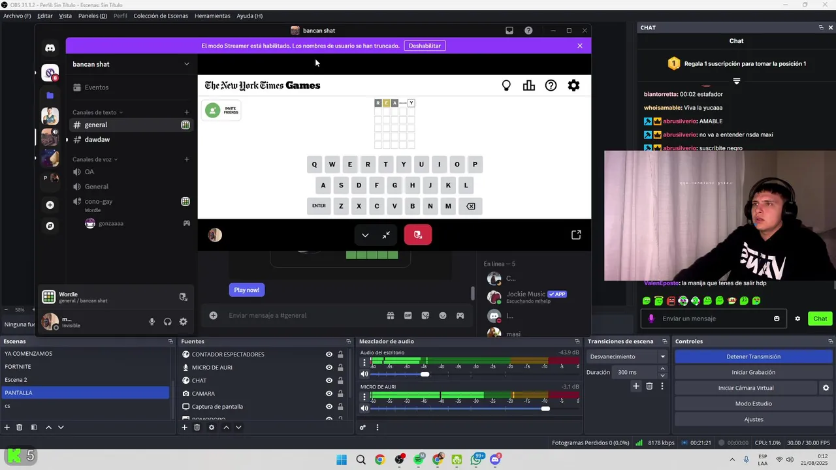Open the transition settings gear beside Iniciar Cámara Virtual
The image size is (836, 470).
(826, 388)
